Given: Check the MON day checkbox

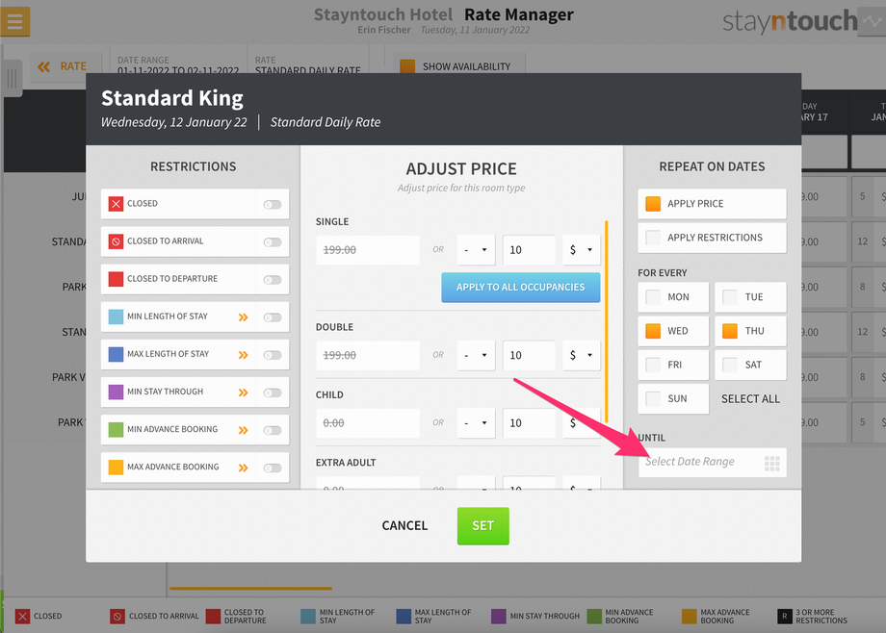Looking at the screenshot, I should 653,297.
